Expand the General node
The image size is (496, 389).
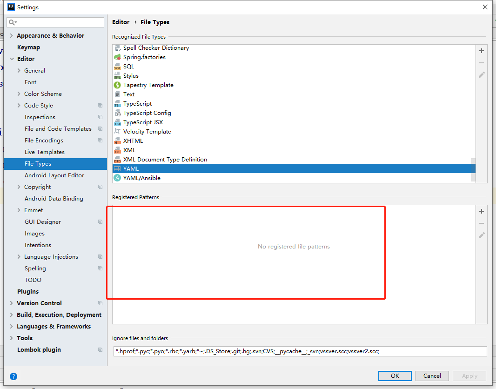[19, 71]
